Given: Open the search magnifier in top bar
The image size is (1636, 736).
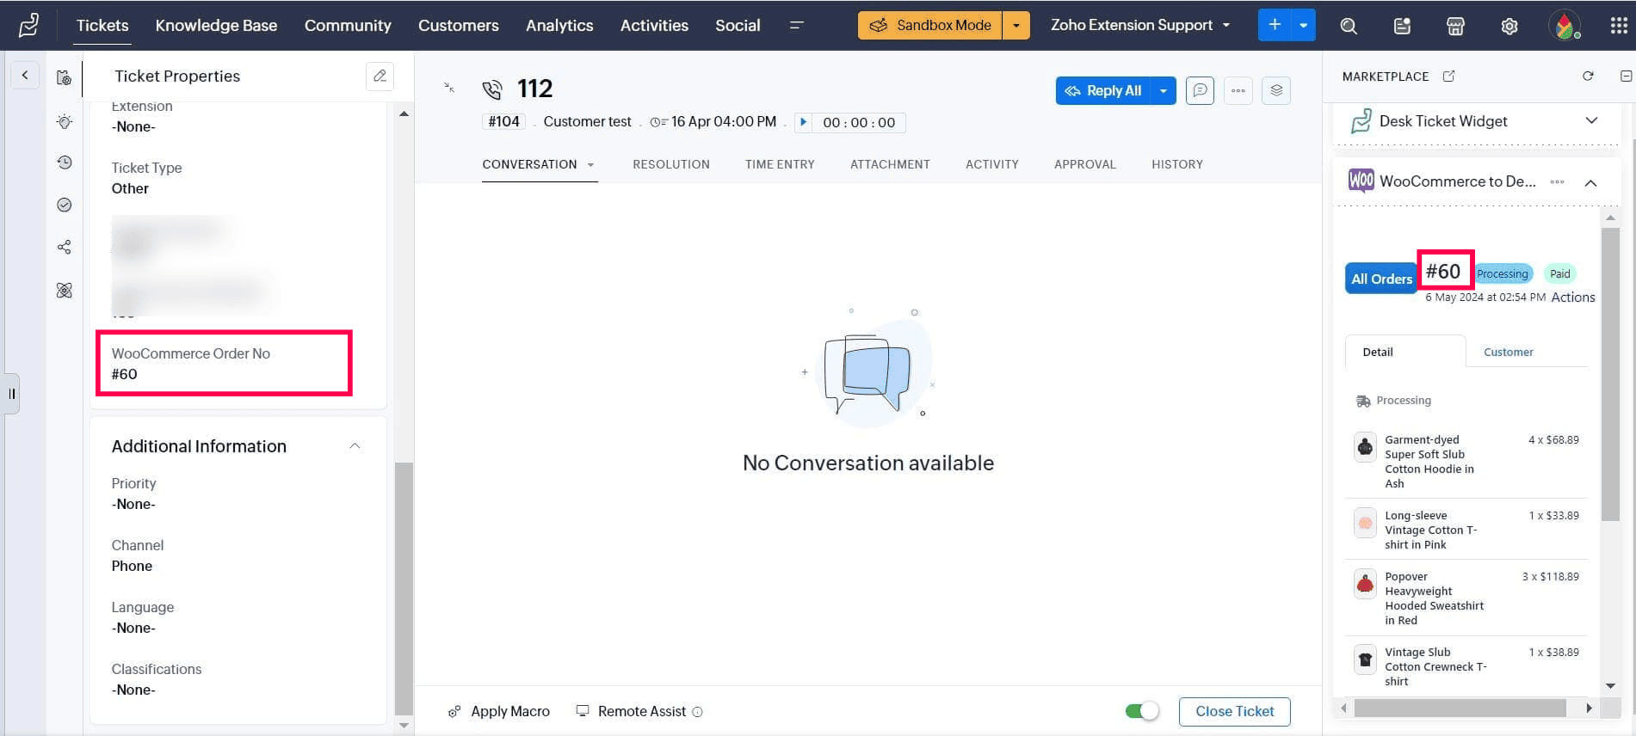Looking at the screenshot, I should coord(1349,26).
